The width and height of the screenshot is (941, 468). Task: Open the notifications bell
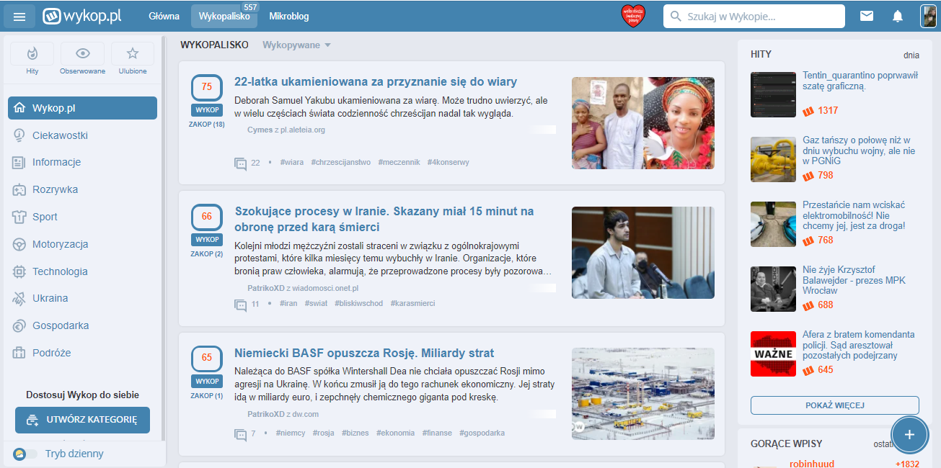(898, 16)
